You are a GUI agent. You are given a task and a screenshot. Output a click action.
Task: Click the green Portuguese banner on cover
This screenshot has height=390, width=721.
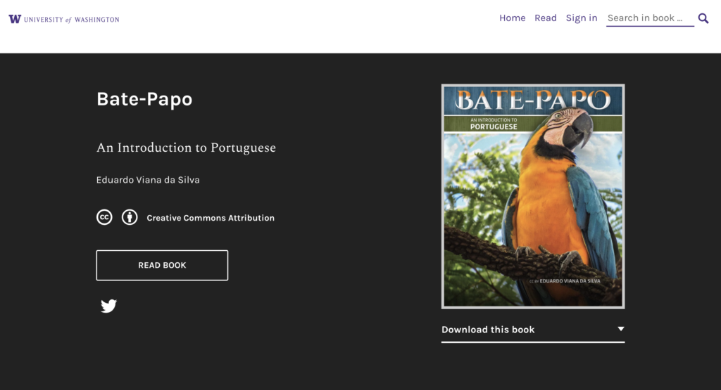[533, 124]
